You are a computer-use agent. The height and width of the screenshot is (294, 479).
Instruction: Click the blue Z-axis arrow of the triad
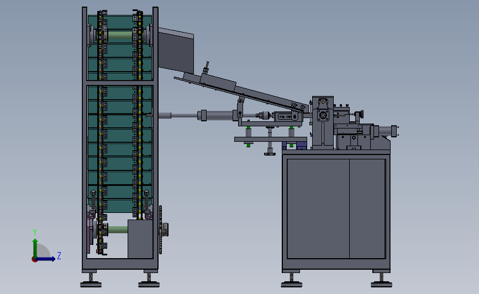point(46,259)
